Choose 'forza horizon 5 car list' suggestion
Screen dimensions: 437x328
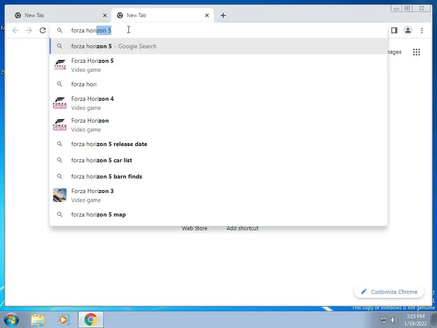pos(218,160)
